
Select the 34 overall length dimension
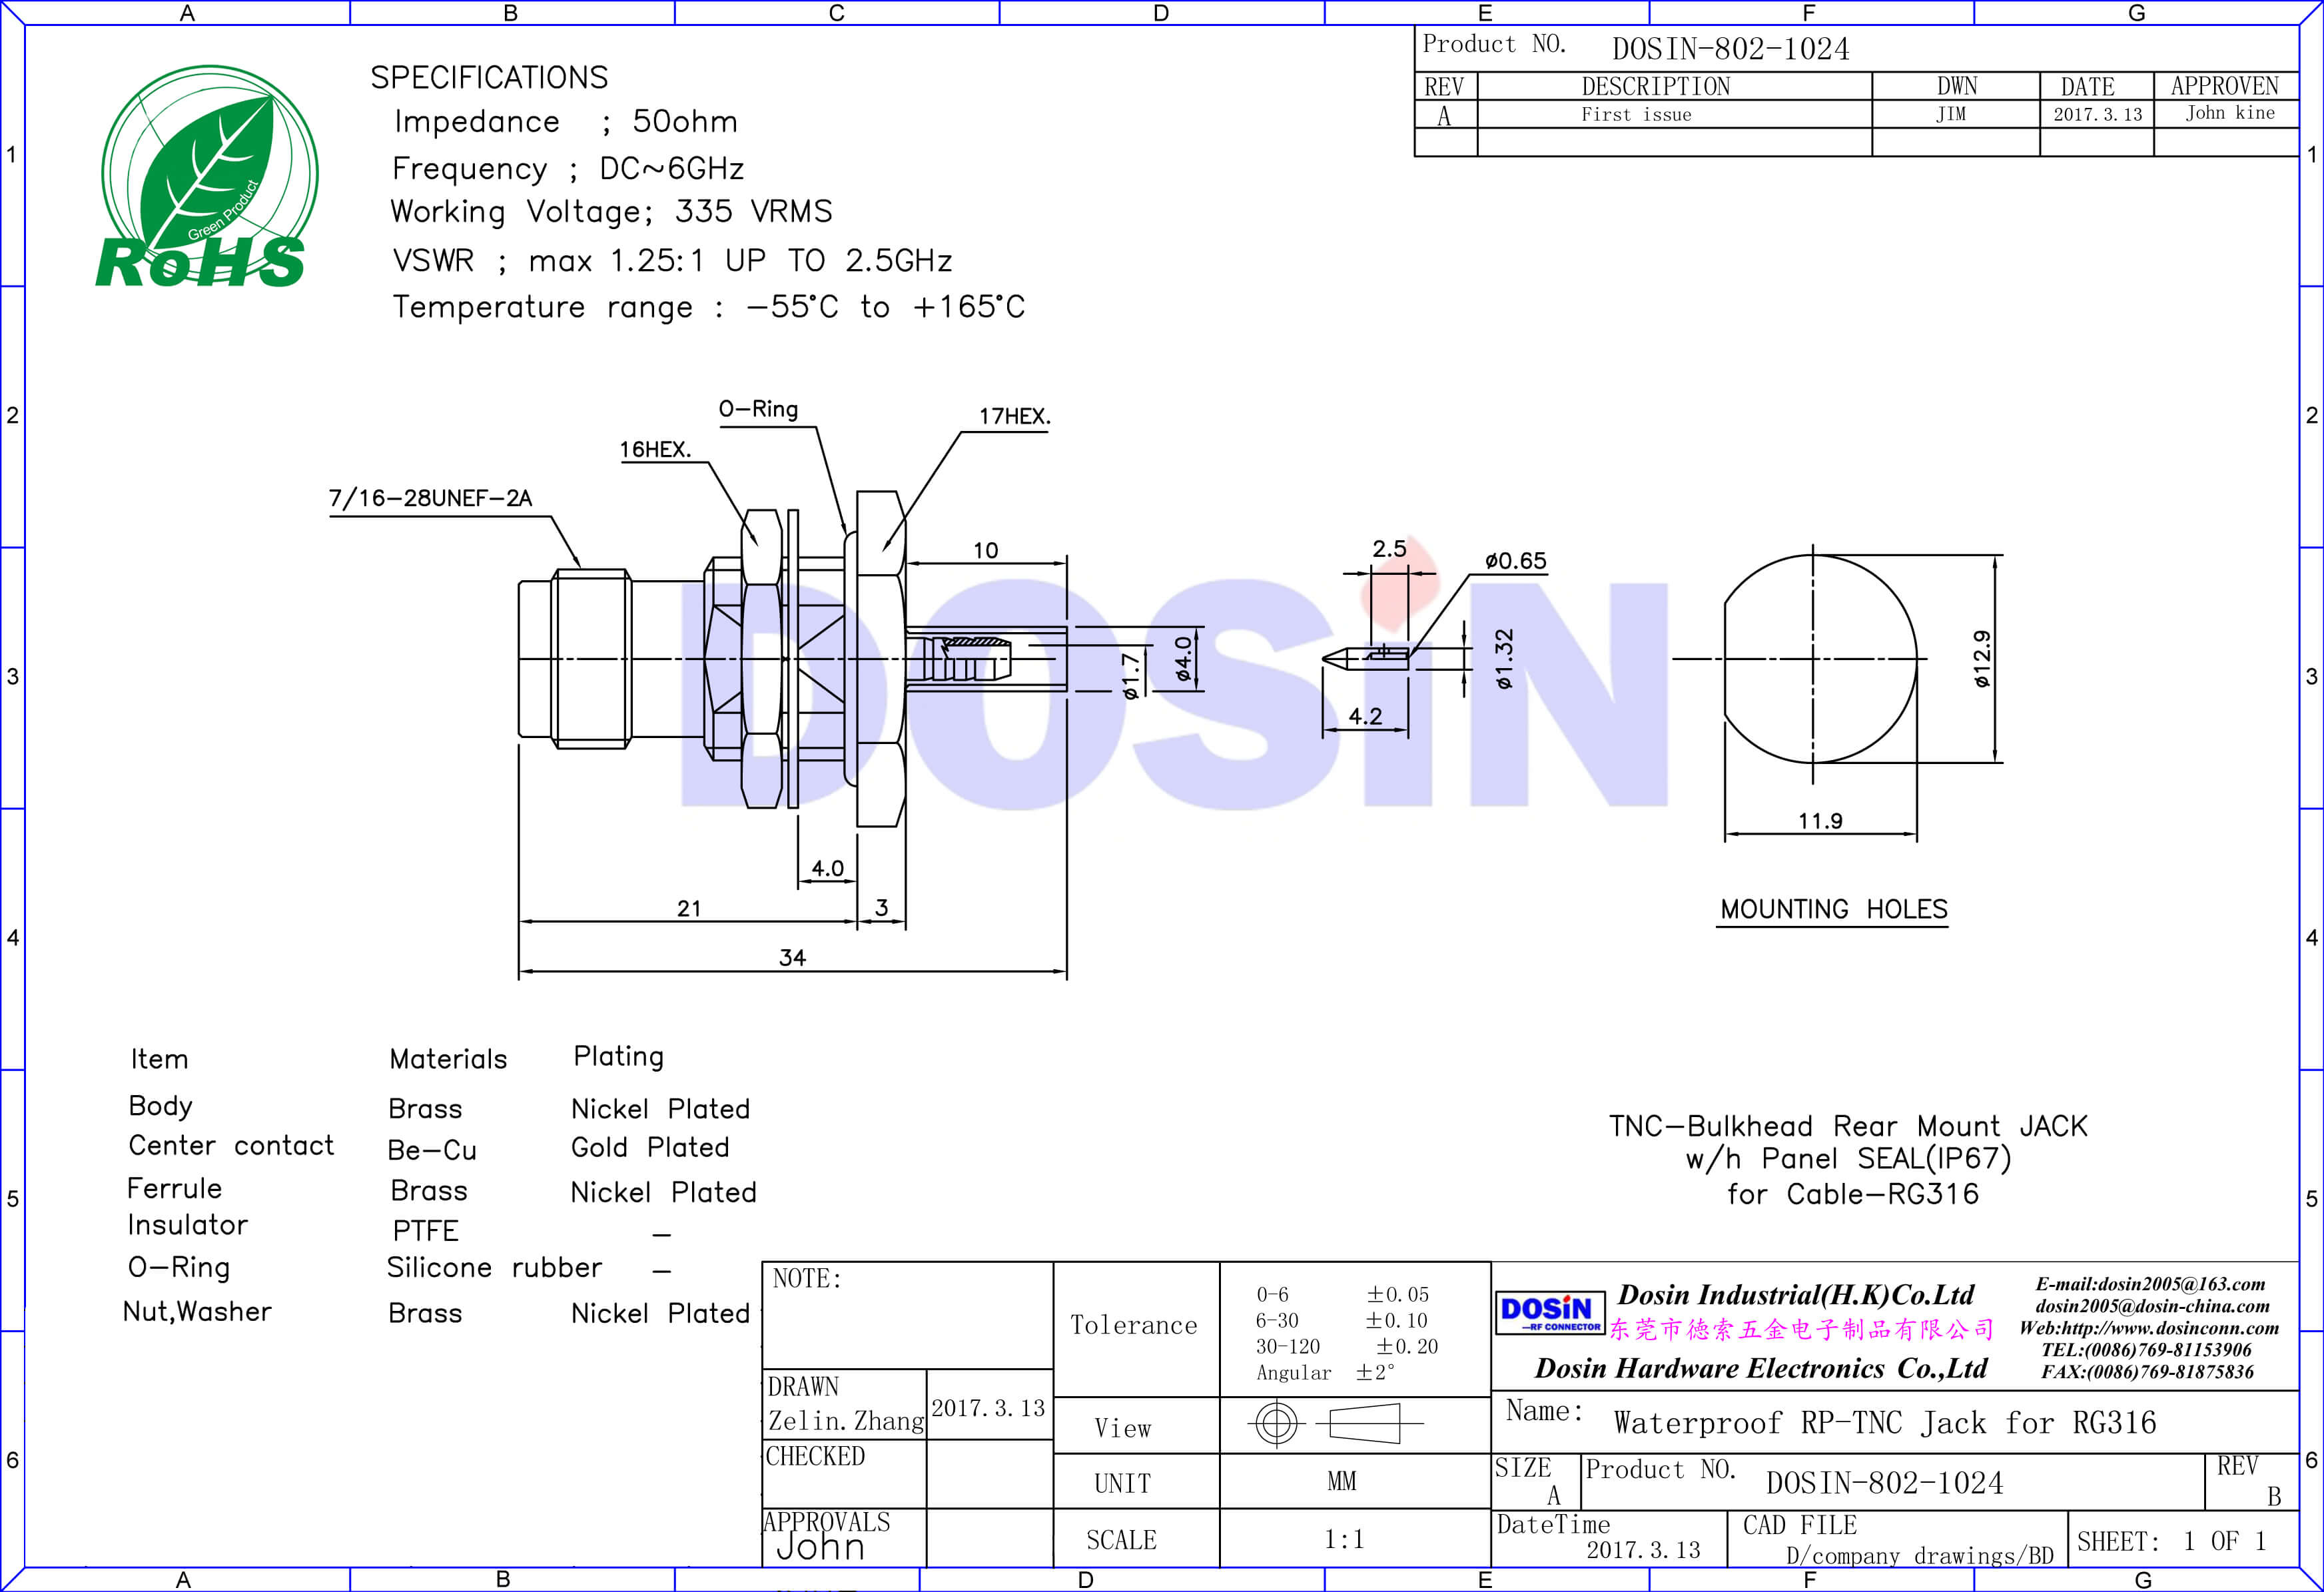[792, 958]
